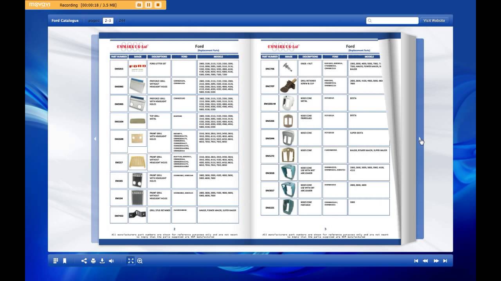Toggle the page-flip sound

[111, 261]
